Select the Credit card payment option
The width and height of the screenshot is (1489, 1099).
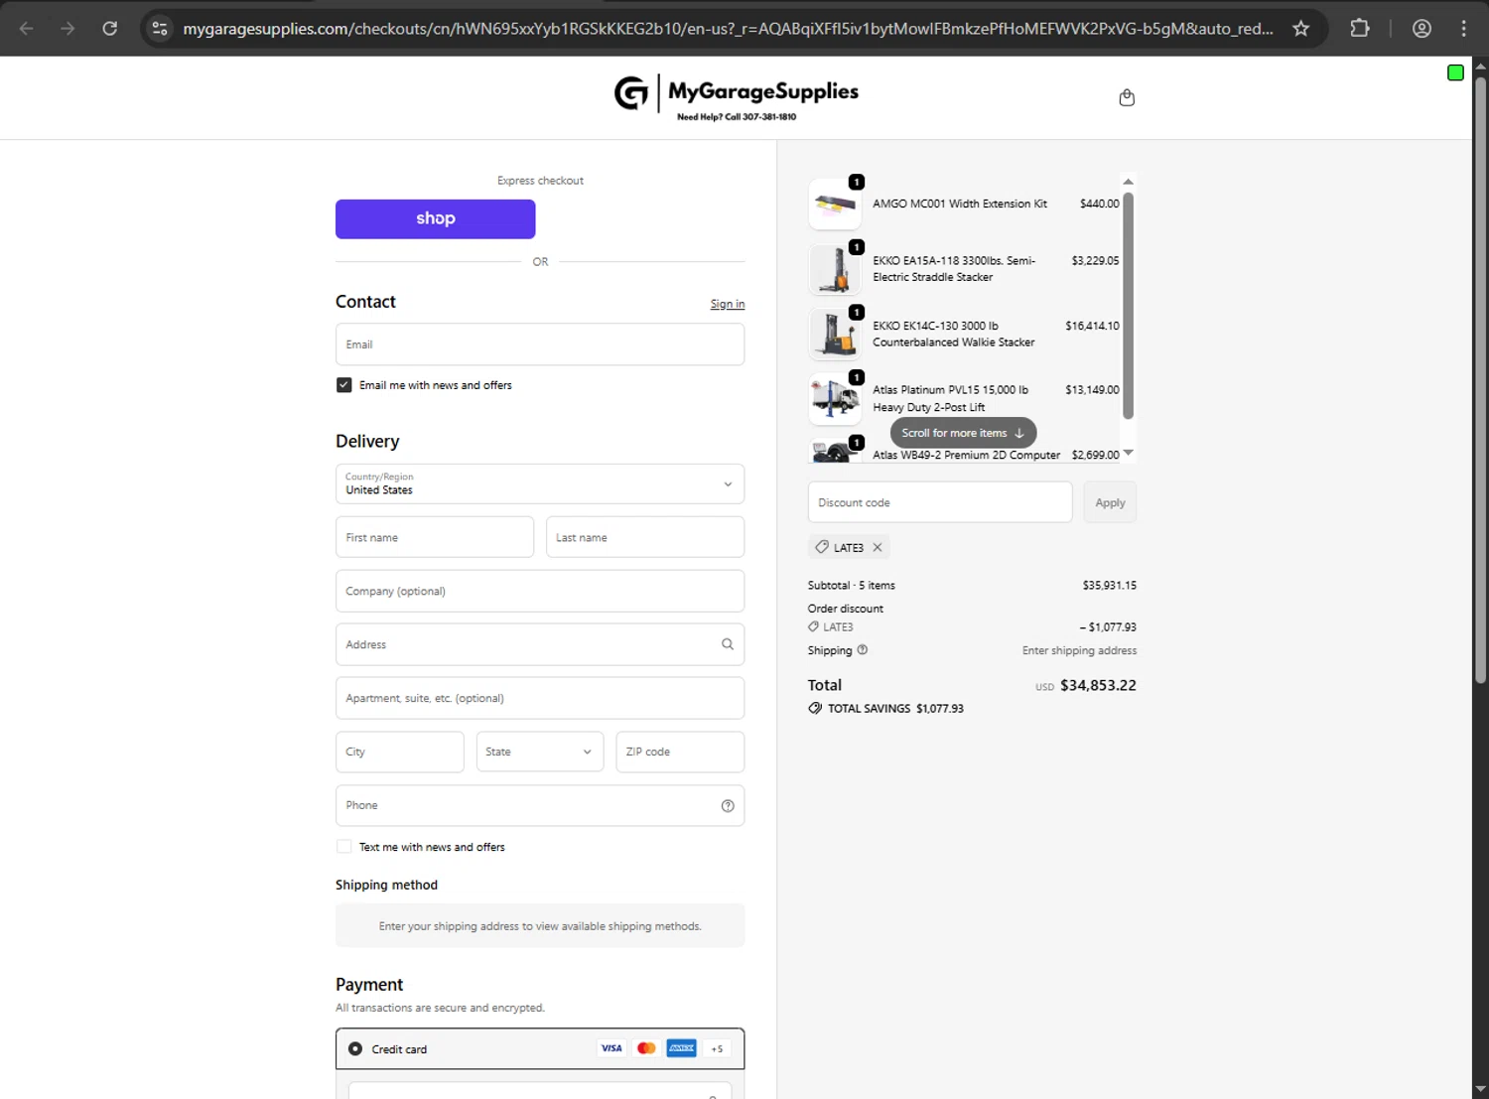point(355,1048)
